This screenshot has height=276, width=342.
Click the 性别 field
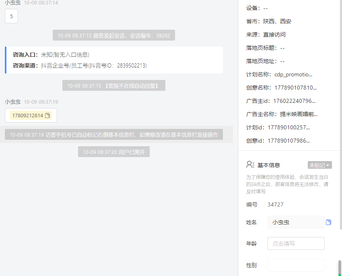pyautogui.click(x=296, y=265)
